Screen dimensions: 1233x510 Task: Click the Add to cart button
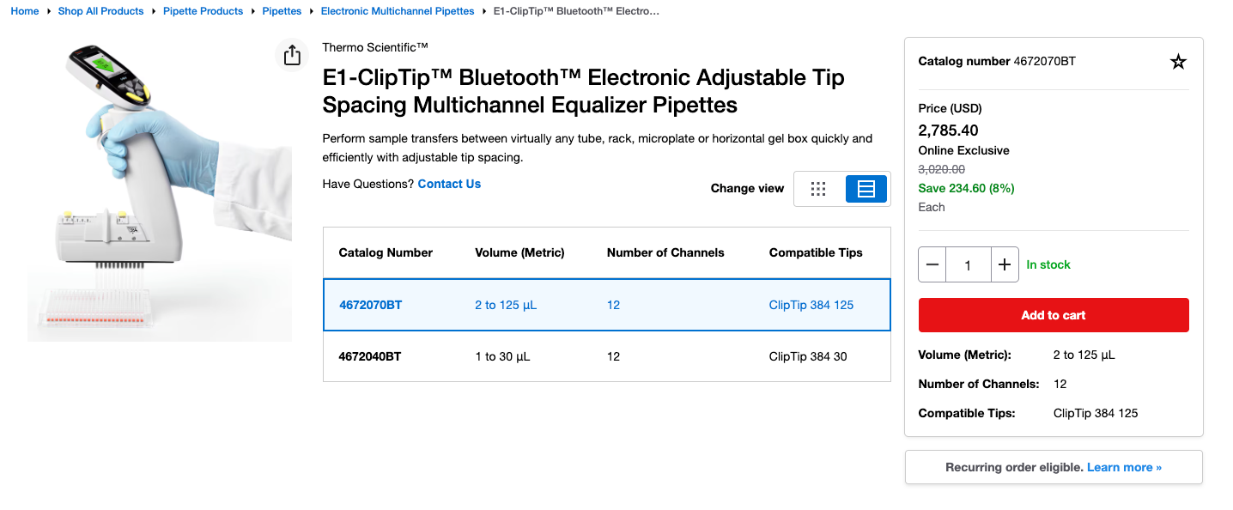(x=1054, y=315)
